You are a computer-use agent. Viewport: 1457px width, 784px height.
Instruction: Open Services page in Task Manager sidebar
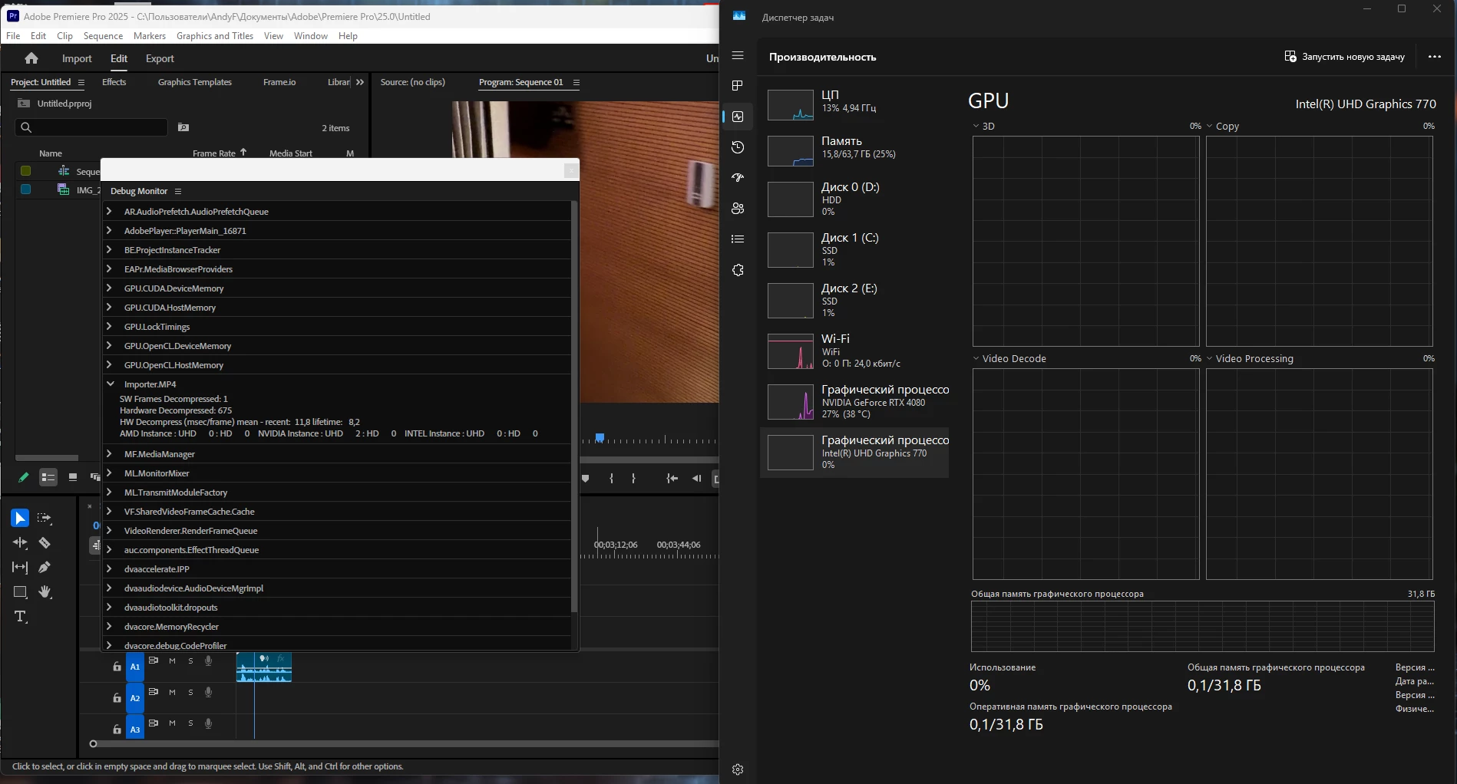click(x=738, y=270)
